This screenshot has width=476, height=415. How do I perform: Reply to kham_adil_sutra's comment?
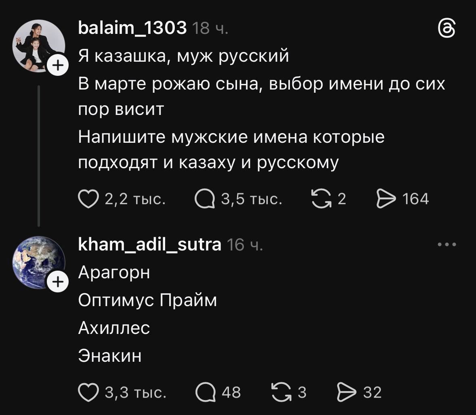pyautogui.click(x=205, y=392)
